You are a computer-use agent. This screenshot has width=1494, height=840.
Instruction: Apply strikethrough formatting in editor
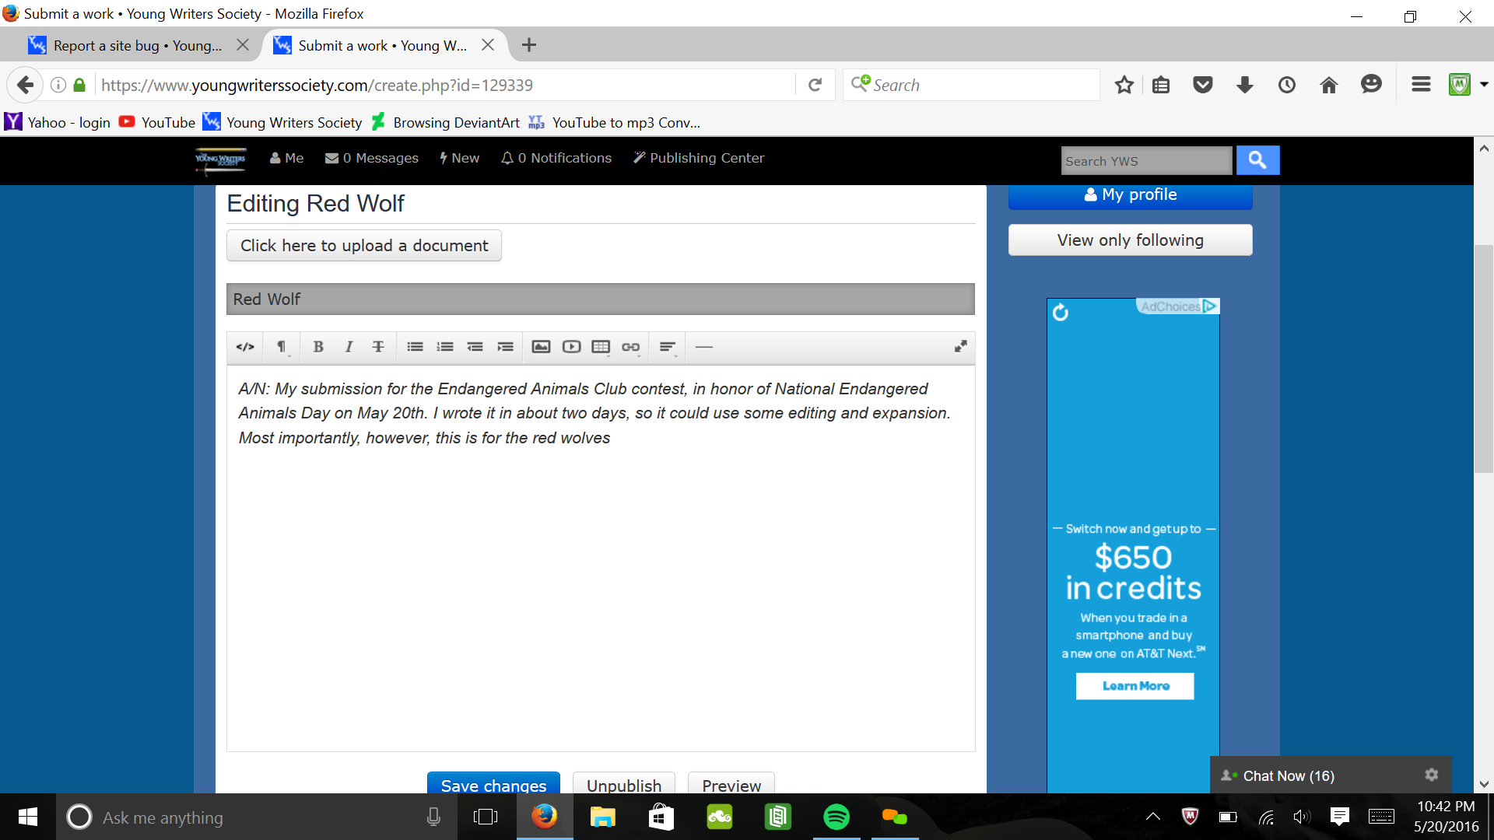tap(378, 347)
